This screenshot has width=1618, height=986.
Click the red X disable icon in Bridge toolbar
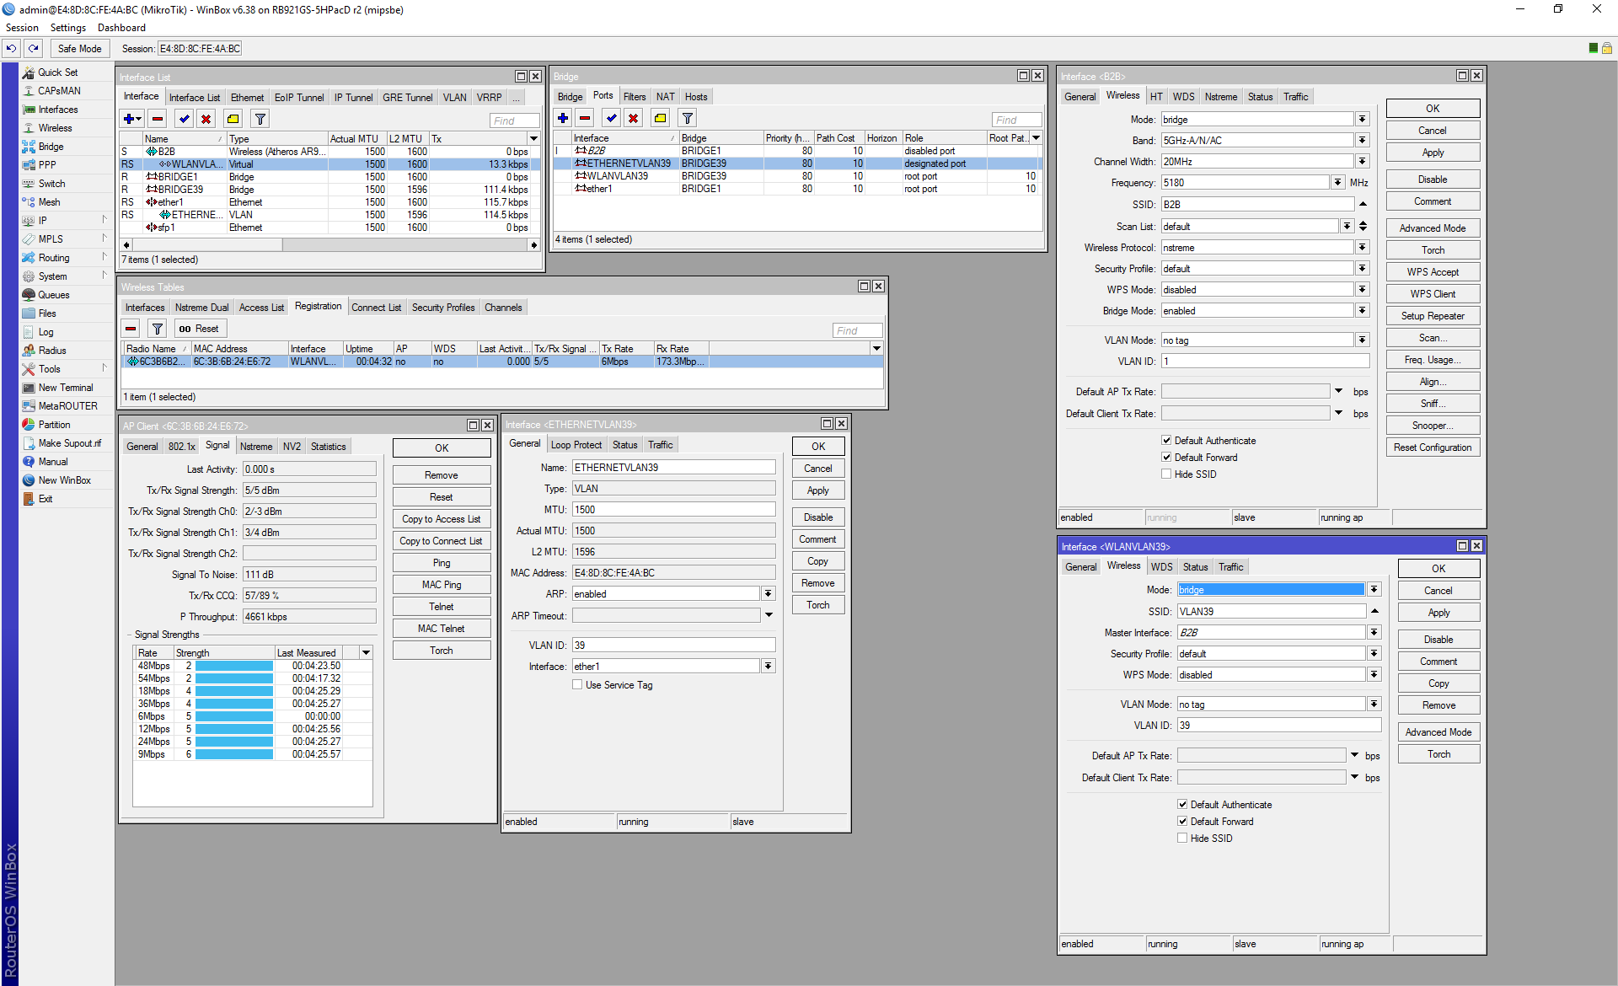point(634,118)
